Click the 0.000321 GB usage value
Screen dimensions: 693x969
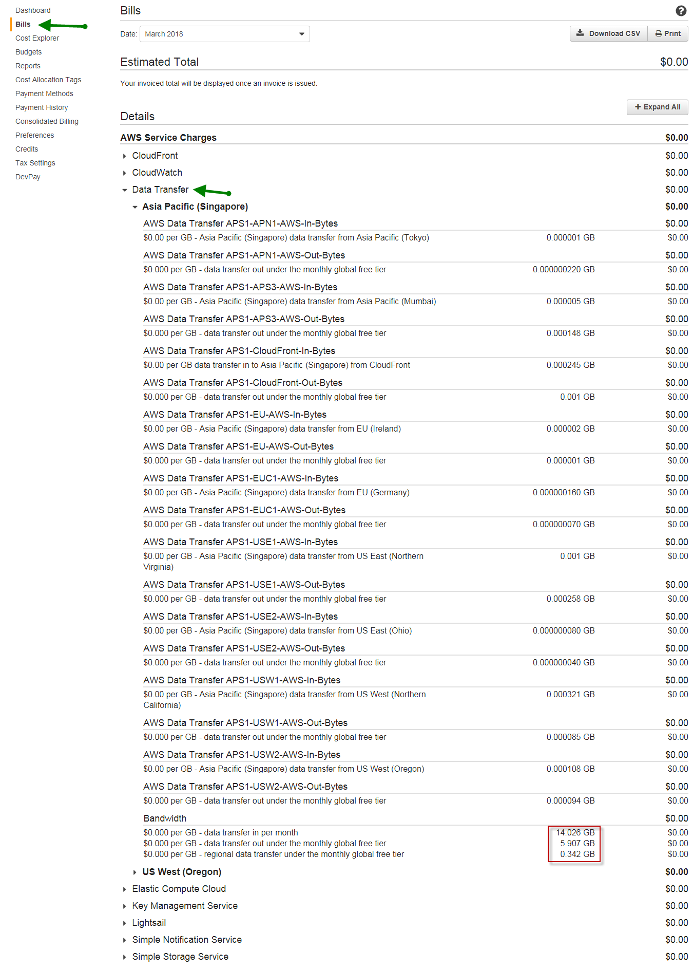click(570, 694)
